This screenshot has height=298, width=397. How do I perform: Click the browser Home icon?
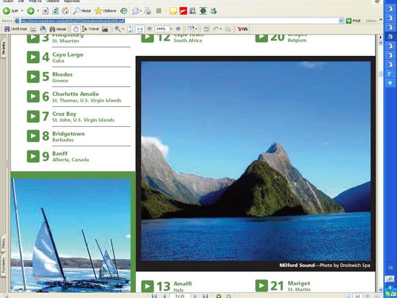pyautogui.click(x=65, y=10)
